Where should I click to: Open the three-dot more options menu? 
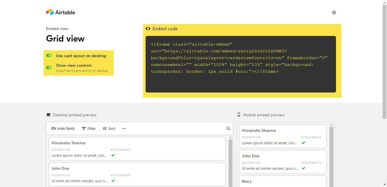coord(124,128)
